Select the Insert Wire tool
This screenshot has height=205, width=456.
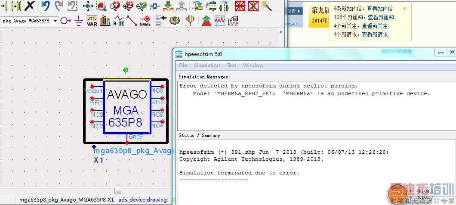[132, 21]
